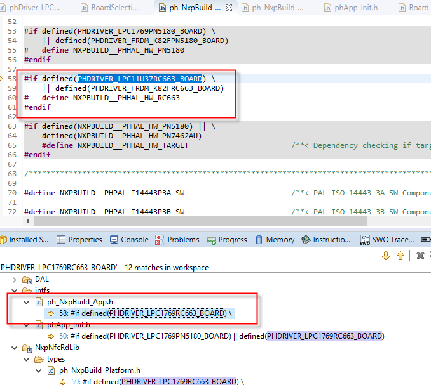Image resolution: width=431 pixels, height=385 pixels.
Task: Click the Properties tab icon
Action: pyautogui.click(x=61, y=240)
